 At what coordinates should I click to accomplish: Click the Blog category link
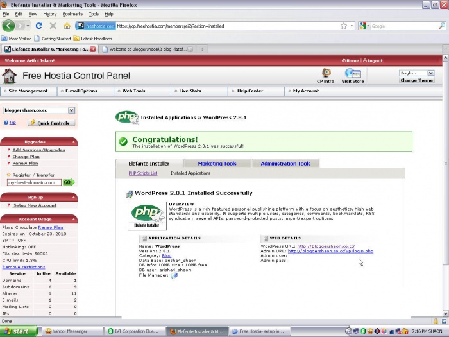167,255
